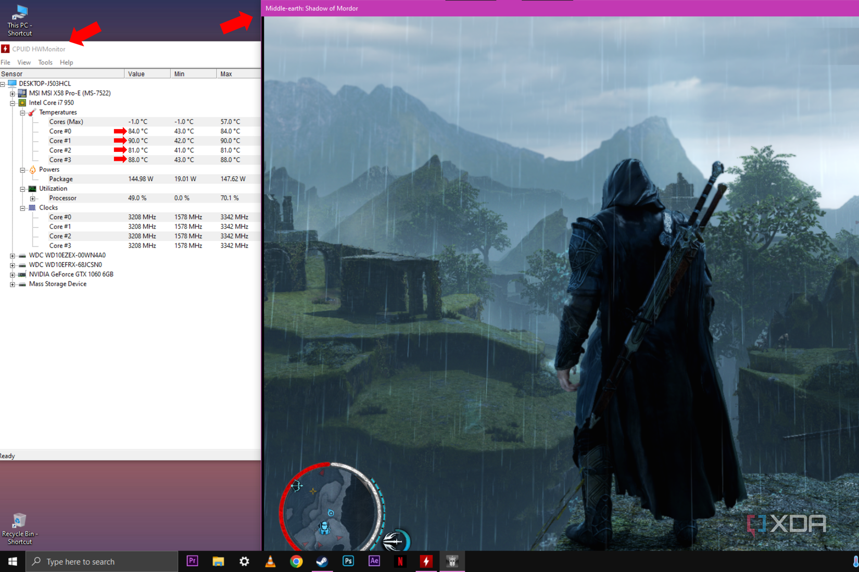
Task: Collapse the Temperatures group
Action: [22, 113]
